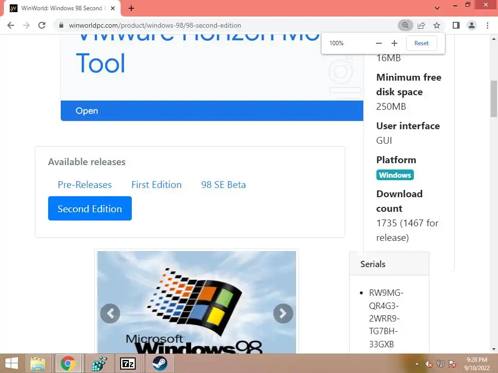This screenshot has width=498, height=373.
Task: Show next screenshot in carousel
Action: (283, 313)
